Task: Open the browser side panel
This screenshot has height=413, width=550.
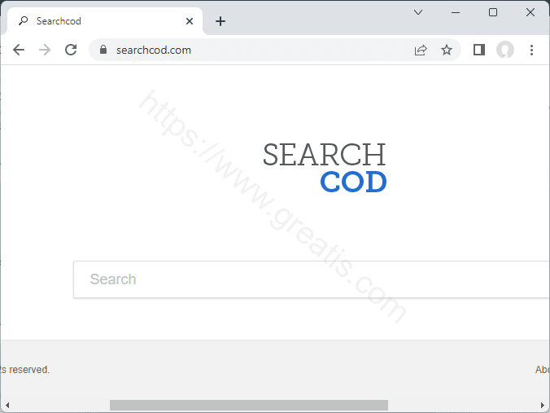Action: tap(479, 50)
